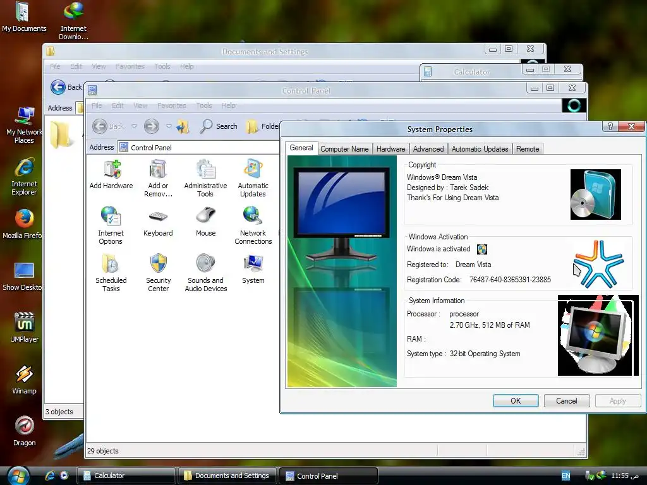Expand the Forward history dropdown arrow
647x485 pixels.
click(x=169, y=126)
